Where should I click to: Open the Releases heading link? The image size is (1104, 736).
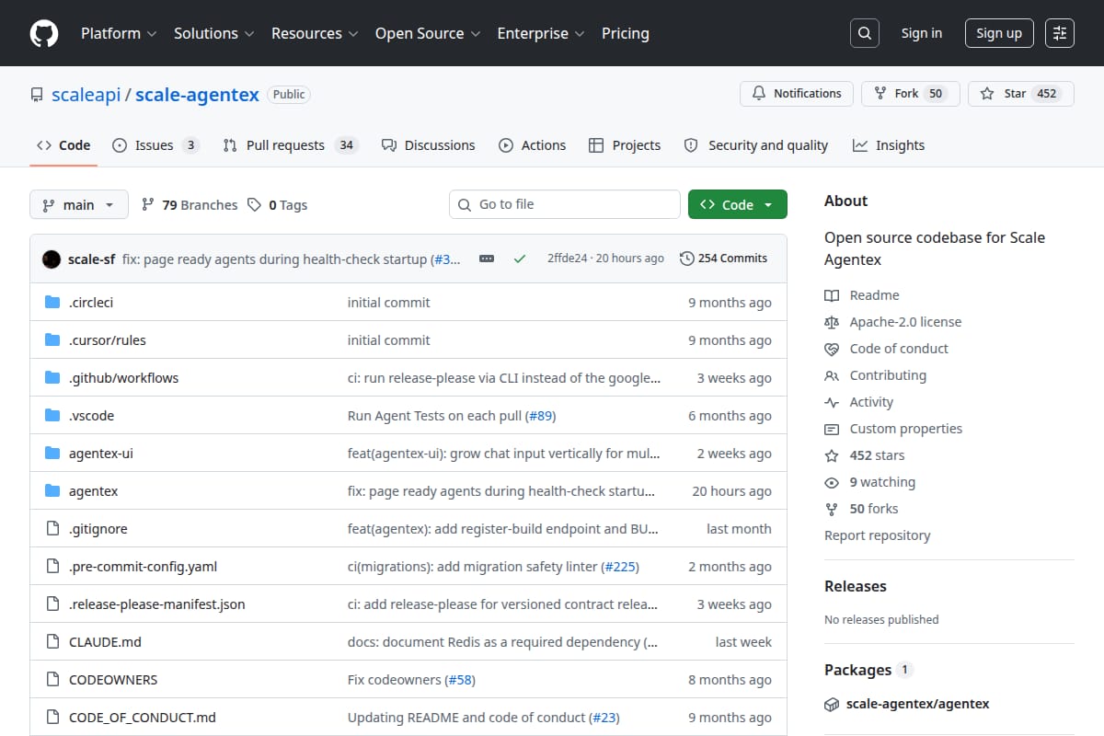click(856, 586)
